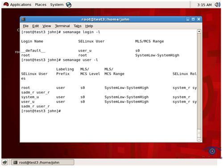Open the terminal View menu
Viewport: 223px width, 168px height.
coord(47,26)
